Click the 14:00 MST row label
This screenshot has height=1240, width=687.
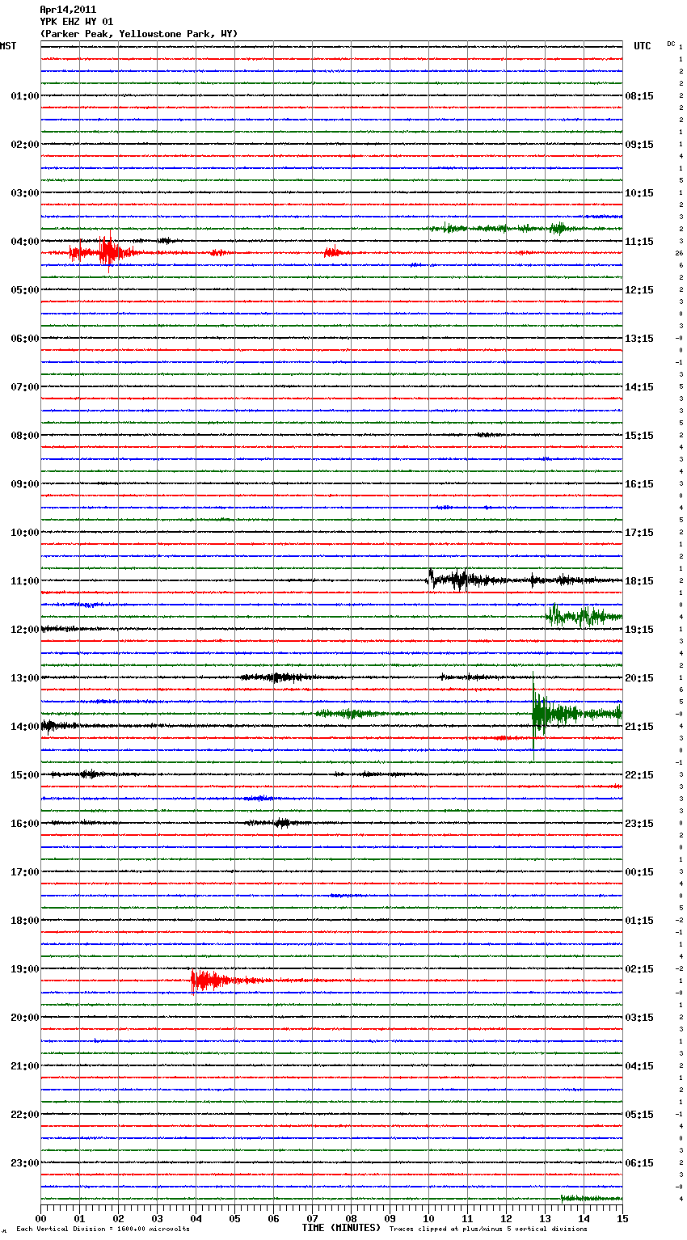[x=24, y=727]
